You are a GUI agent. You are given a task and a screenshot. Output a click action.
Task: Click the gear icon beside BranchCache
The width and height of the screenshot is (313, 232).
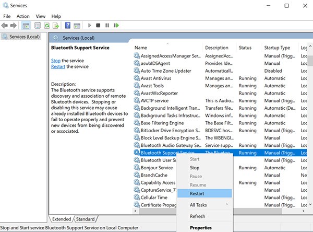(x=137, y=175)
